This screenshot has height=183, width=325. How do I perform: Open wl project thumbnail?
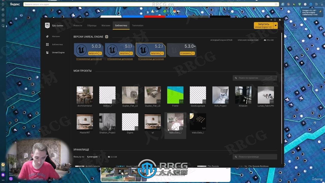click(x=153, y=122)
